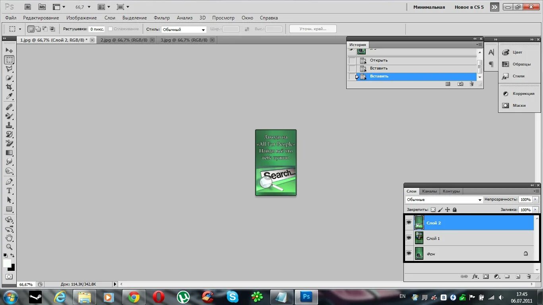Select the Hand tool
The image size is (543, 305).
coord(9,238)
